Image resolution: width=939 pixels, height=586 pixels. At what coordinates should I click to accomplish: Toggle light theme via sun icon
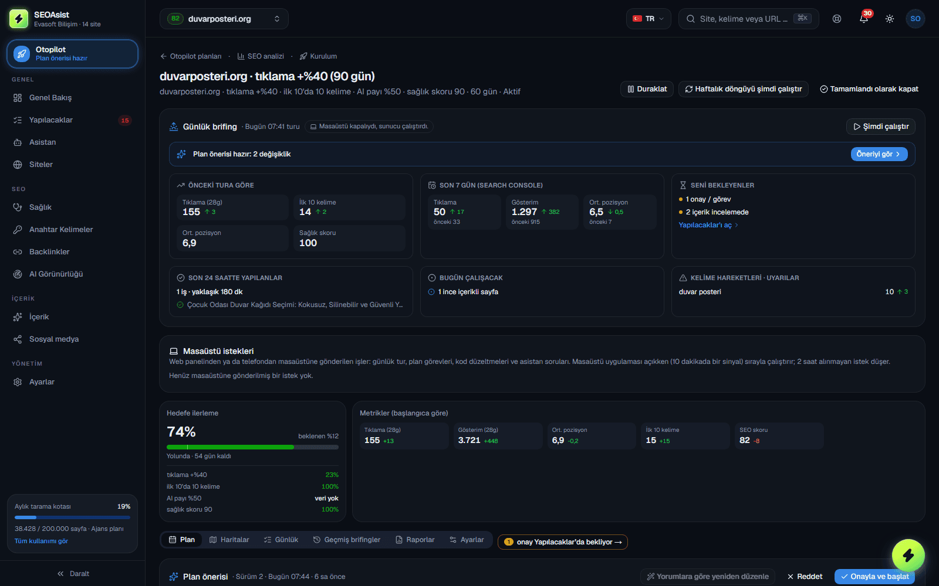pyautogui.click(x=890, y=19)
